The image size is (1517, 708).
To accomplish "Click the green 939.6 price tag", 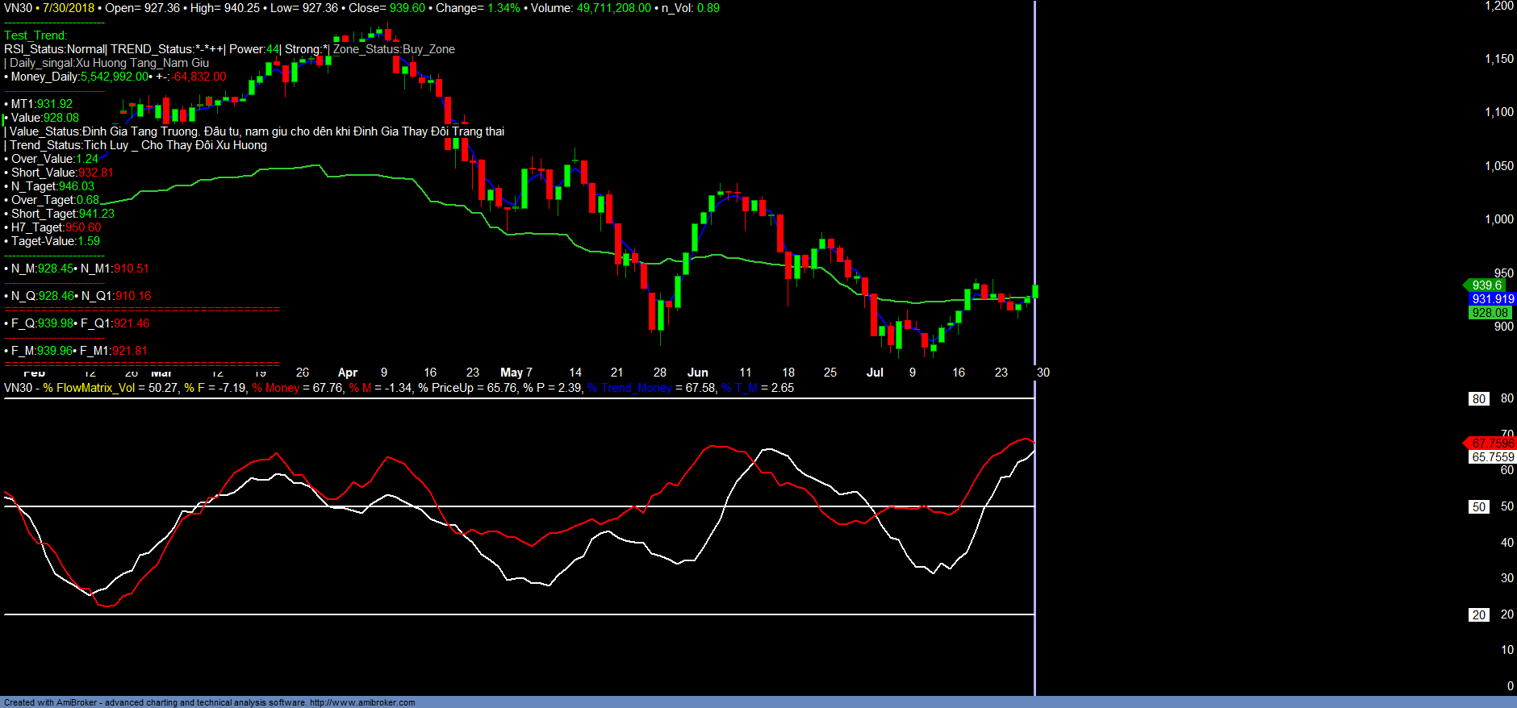I will click(1486, 285).
